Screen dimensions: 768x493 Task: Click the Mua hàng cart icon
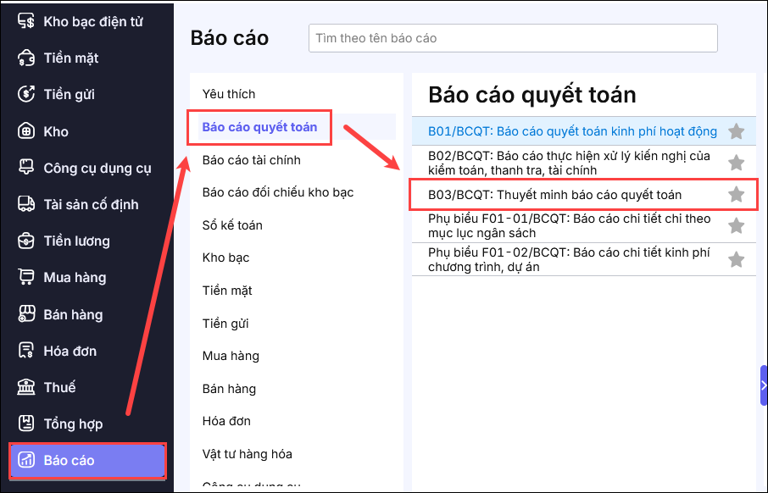pyautogui.click(x=26, y=277)
